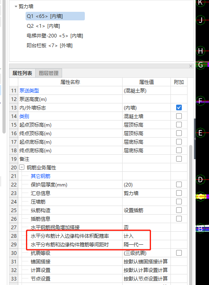Switch to the 图层管理 tab
The width and height of the screenshot is (209, 285).
click(x=49, y=73)
